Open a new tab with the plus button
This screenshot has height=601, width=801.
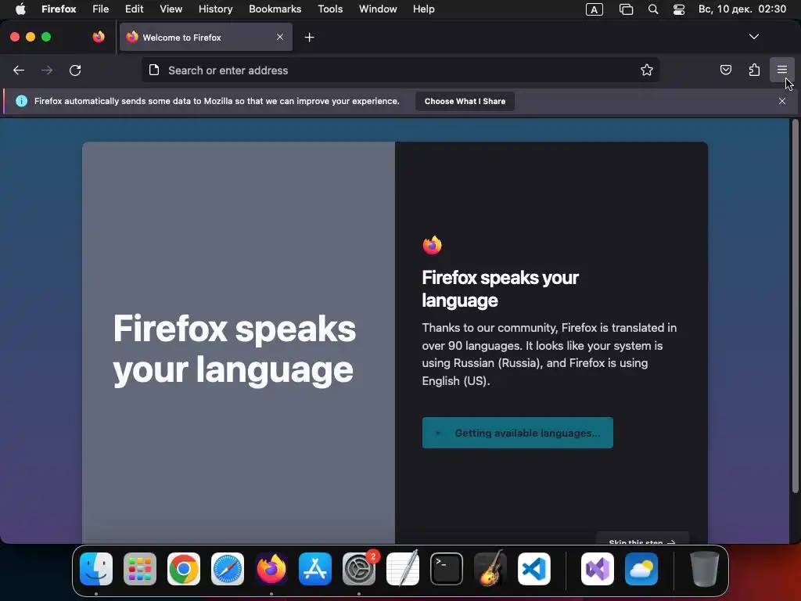tap(309, 38)
